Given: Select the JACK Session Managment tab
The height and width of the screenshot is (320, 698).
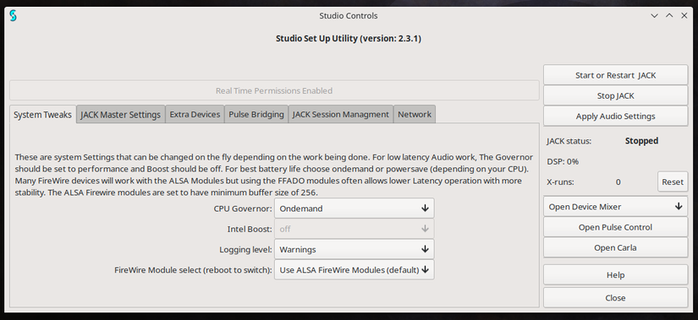Looking at the screenshot, I should pos(341,115).
